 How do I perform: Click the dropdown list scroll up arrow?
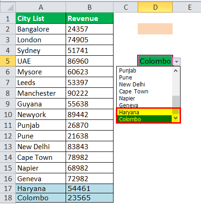pos(176,71)
